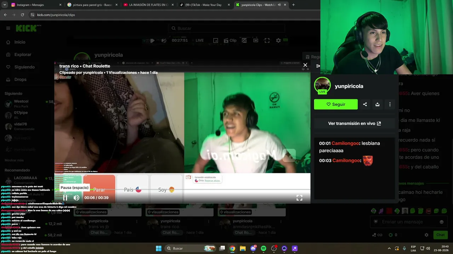Viewport: 453px width, 254px height.
Task: Open the clip's three-dot options menu
Action: [x=390, y=104]
